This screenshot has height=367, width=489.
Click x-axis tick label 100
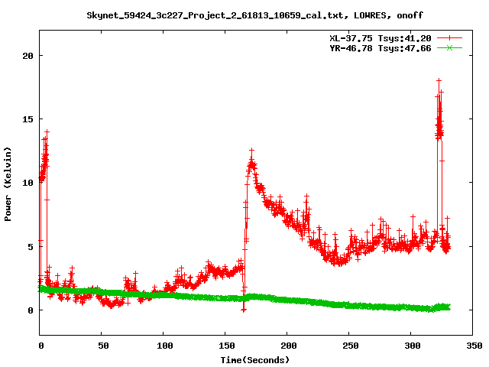tap(165, 346)
